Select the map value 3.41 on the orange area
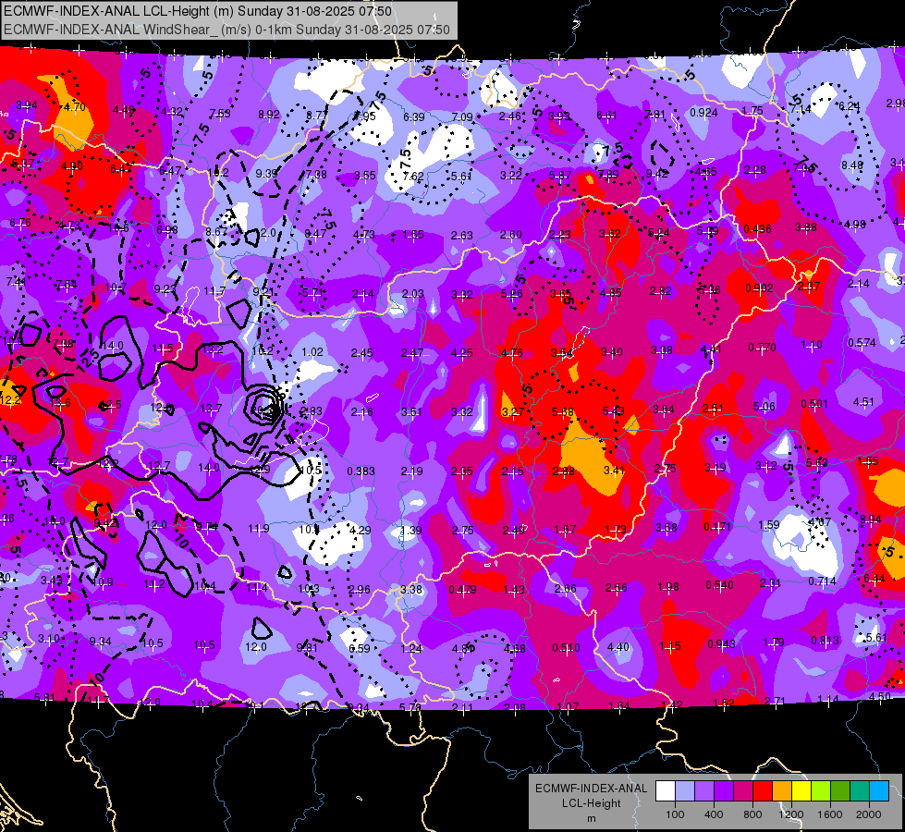 (614, 470)
